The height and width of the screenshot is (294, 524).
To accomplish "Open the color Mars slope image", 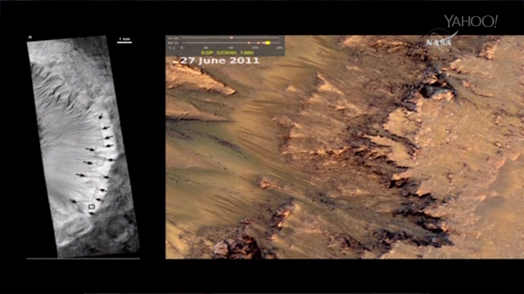I will coord(345,147).
